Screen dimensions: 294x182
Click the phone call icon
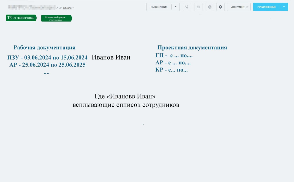click(187, 7)
